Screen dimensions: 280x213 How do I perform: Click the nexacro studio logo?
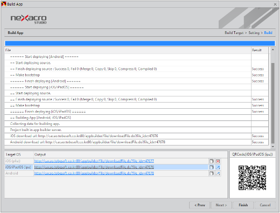pos(28,20)
